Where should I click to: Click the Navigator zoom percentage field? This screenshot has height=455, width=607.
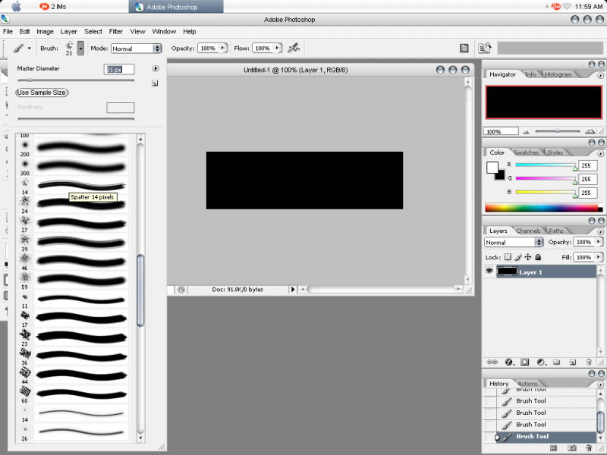[x=501, y=131]
